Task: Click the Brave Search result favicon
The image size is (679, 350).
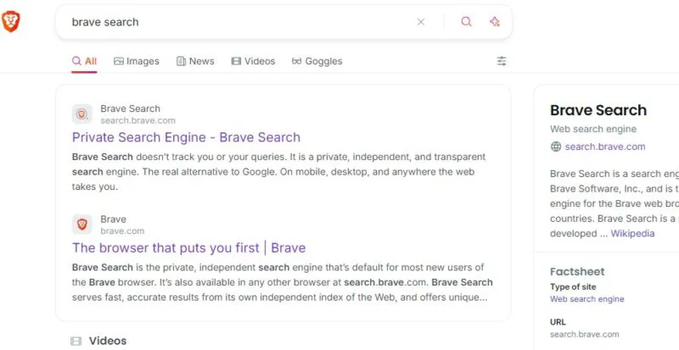Action: (x=81, y=114)
